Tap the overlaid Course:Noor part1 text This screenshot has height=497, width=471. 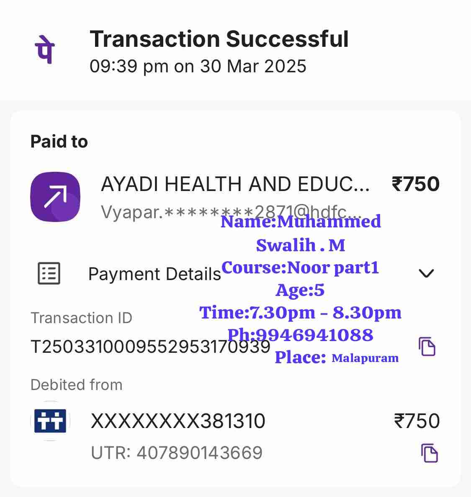pos(300,268)
